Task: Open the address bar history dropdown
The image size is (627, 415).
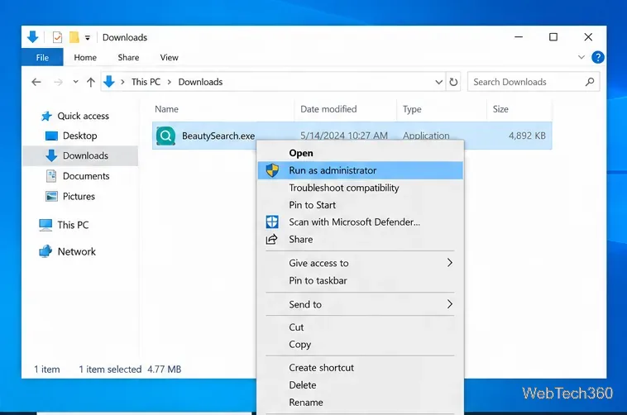Action: point(438,82)
